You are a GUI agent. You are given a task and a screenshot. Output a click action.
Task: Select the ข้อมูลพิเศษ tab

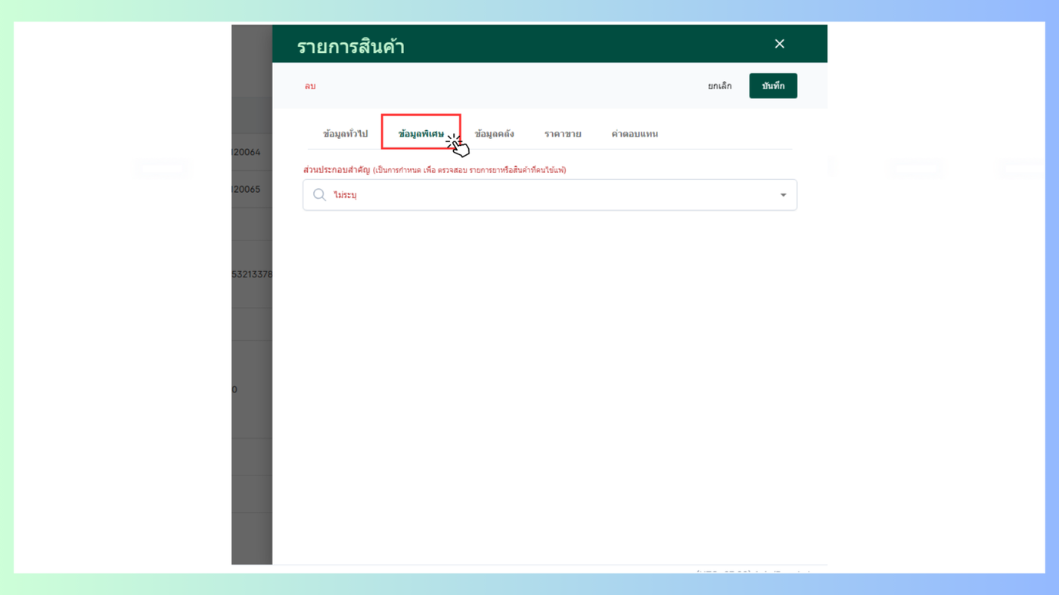click(x=421, y=134)
